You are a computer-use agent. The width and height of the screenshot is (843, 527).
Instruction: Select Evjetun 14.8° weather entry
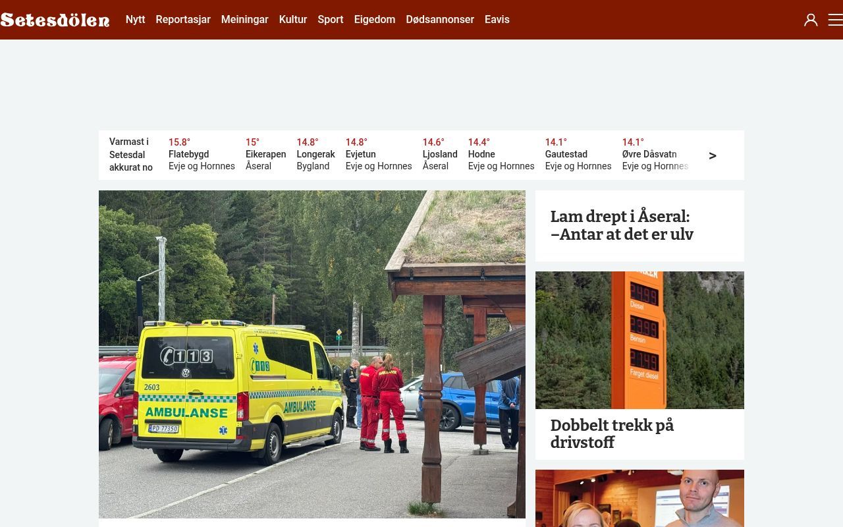(x=379, y=154)
